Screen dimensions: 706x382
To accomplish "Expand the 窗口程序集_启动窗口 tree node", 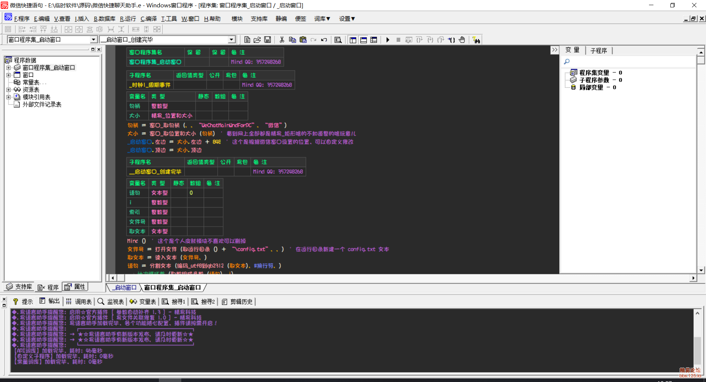I will 8,68.
